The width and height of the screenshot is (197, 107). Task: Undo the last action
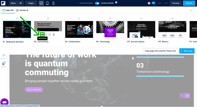(x=160, y=3)
